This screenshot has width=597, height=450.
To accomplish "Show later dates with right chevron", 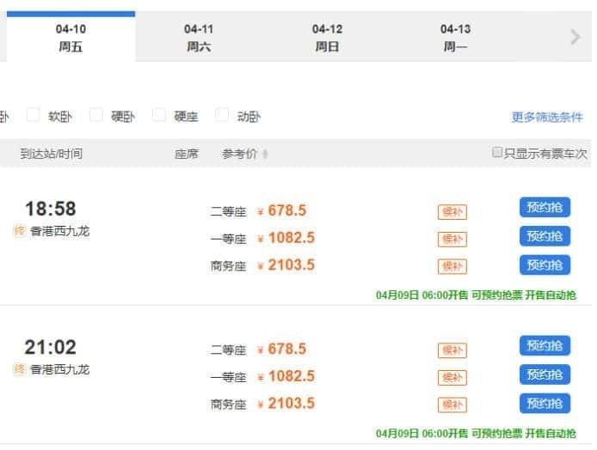I will coord(575,37).
